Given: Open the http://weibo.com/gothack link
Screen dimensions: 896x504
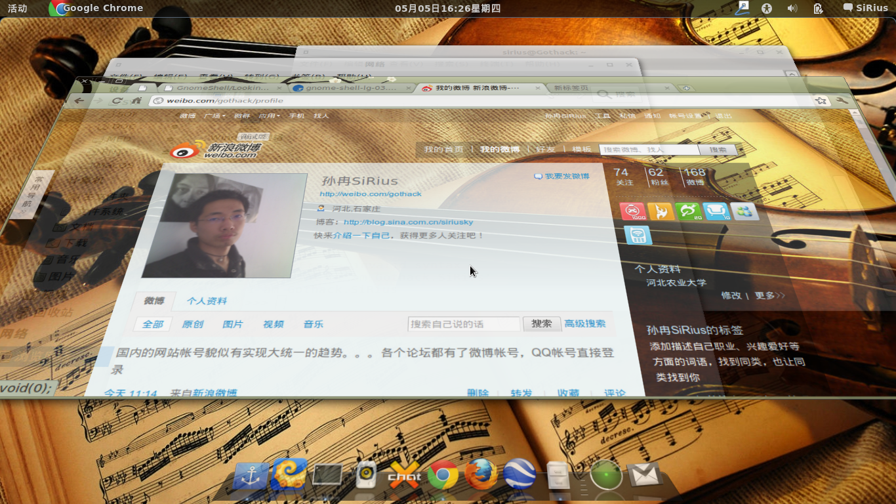Looking at the screenshot, I should pyautogui.click(x=371, y=194).
